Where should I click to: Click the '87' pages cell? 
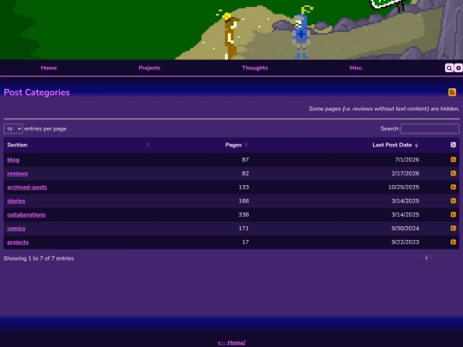pos(245,159)
